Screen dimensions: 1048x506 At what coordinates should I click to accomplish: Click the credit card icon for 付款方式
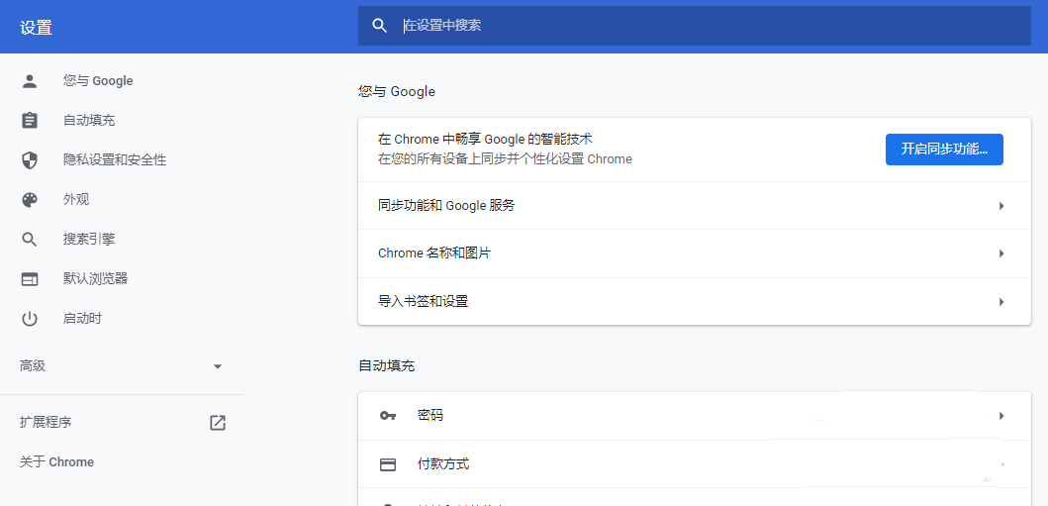coord(388,464)
